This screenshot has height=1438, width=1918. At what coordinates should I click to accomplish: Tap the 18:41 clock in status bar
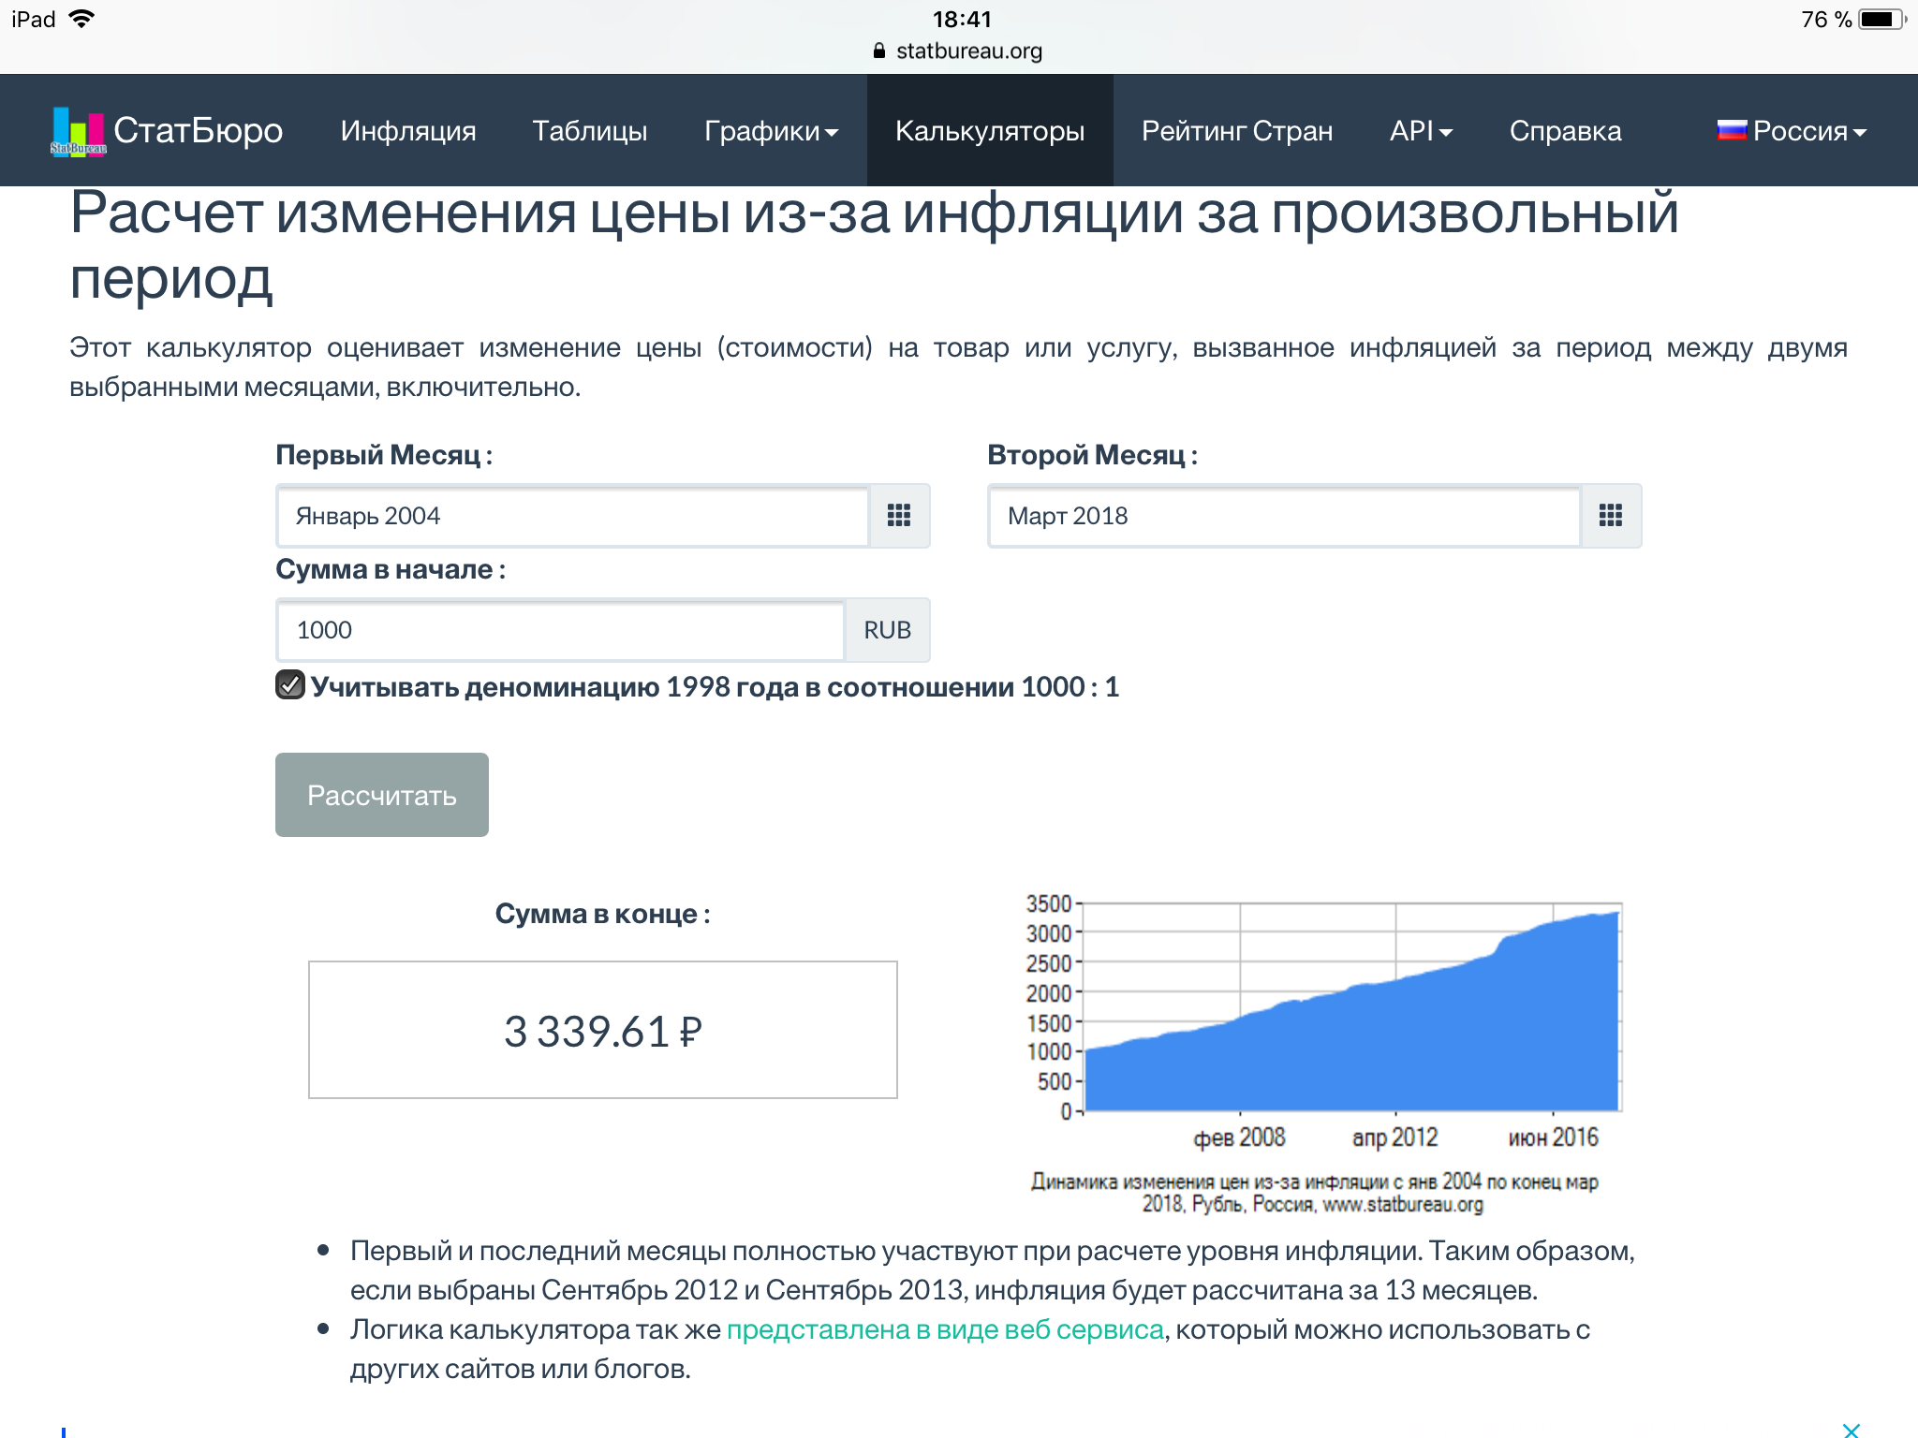click(962, 19)
